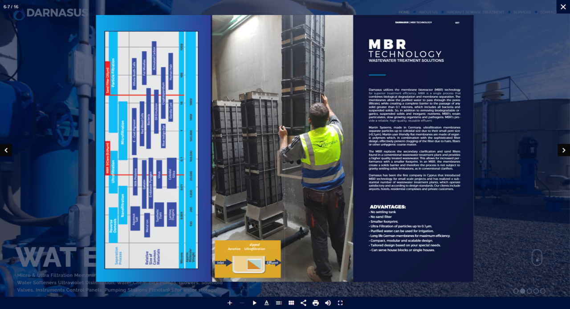This screenshot has height=309, width=570.
Task: Select the fourth background slider dot
Action: point(536,291)
